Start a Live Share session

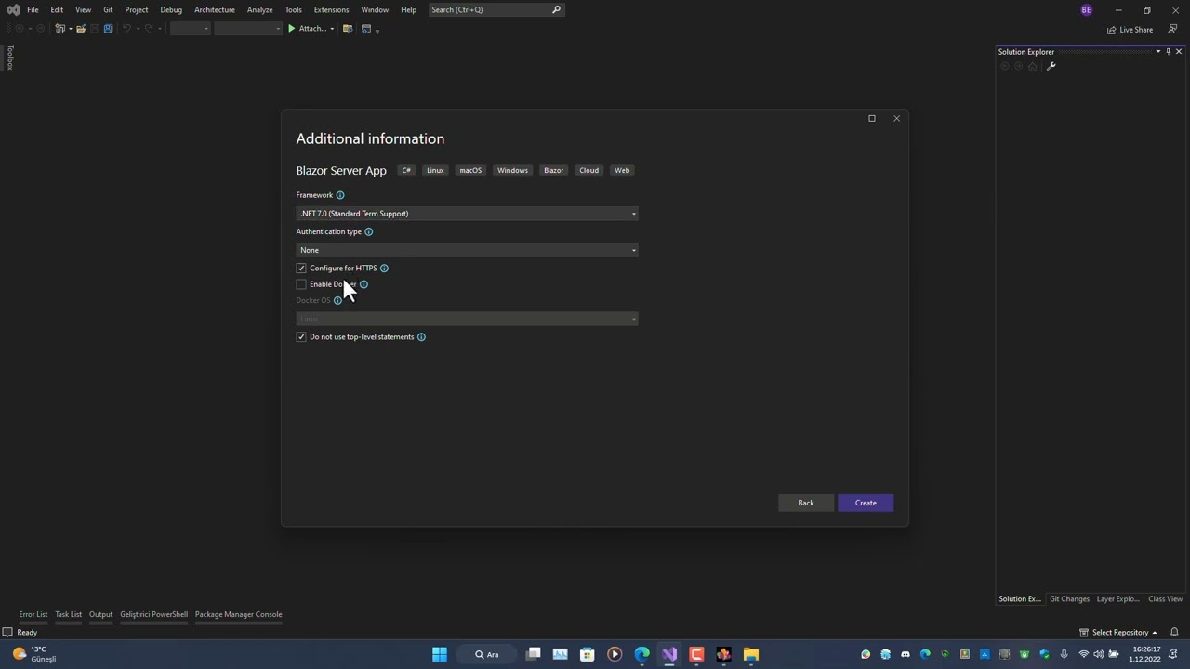[1130, 30]
